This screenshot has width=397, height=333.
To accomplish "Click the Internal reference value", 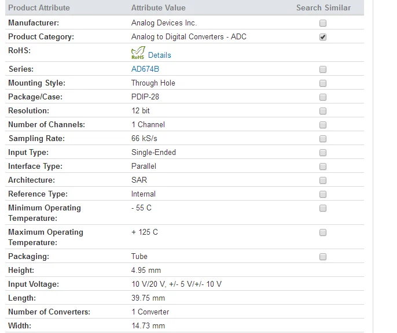I will point(144,194).
